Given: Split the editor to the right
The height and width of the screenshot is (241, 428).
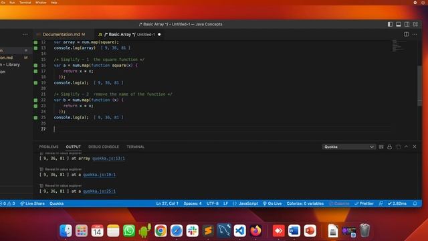Looking at the screenshot, I should tap(406, 34).
